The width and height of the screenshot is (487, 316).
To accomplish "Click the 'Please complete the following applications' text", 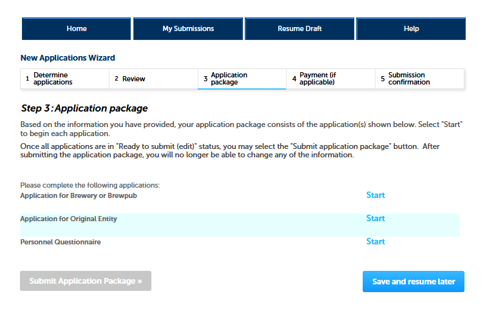I will [x=90, y=186].
